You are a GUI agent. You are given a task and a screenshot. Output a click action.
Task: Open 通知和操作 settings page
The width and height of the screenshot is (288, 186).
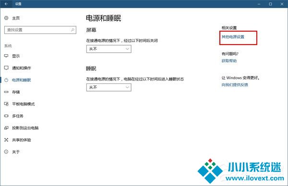pos(22,68)
